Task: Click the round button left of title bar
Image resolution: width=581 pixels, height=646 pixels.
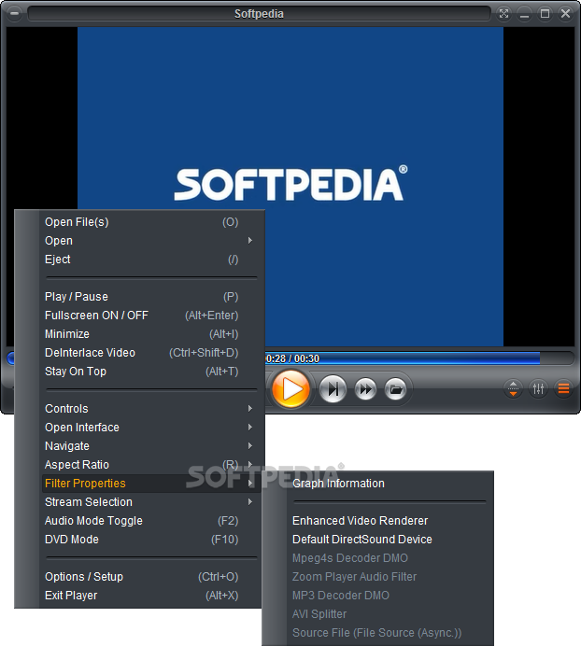Action: (14, 14)
